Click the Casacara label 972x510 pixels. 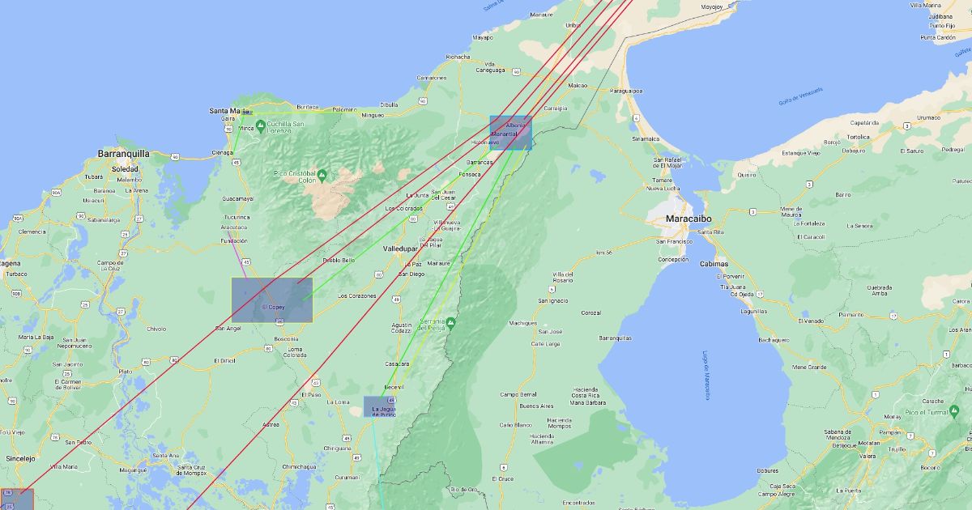397,363
